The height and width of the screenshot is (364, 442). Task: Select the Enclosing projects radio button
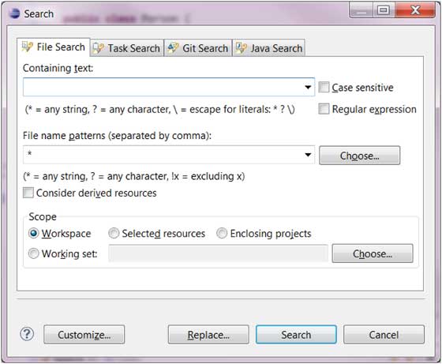(x=222, y=234)
